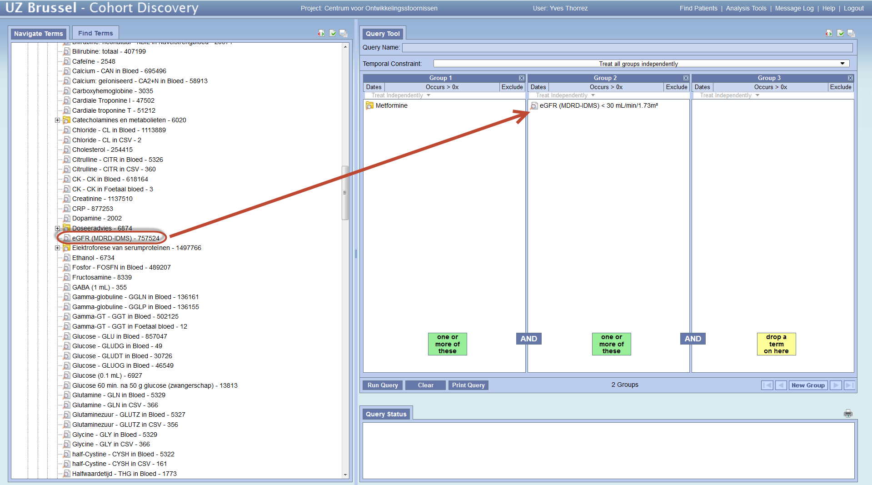This screenshot has height=485, width=872.
Task: Click the resize window icon in Query Tool header
Action: (x=851, y=33)
